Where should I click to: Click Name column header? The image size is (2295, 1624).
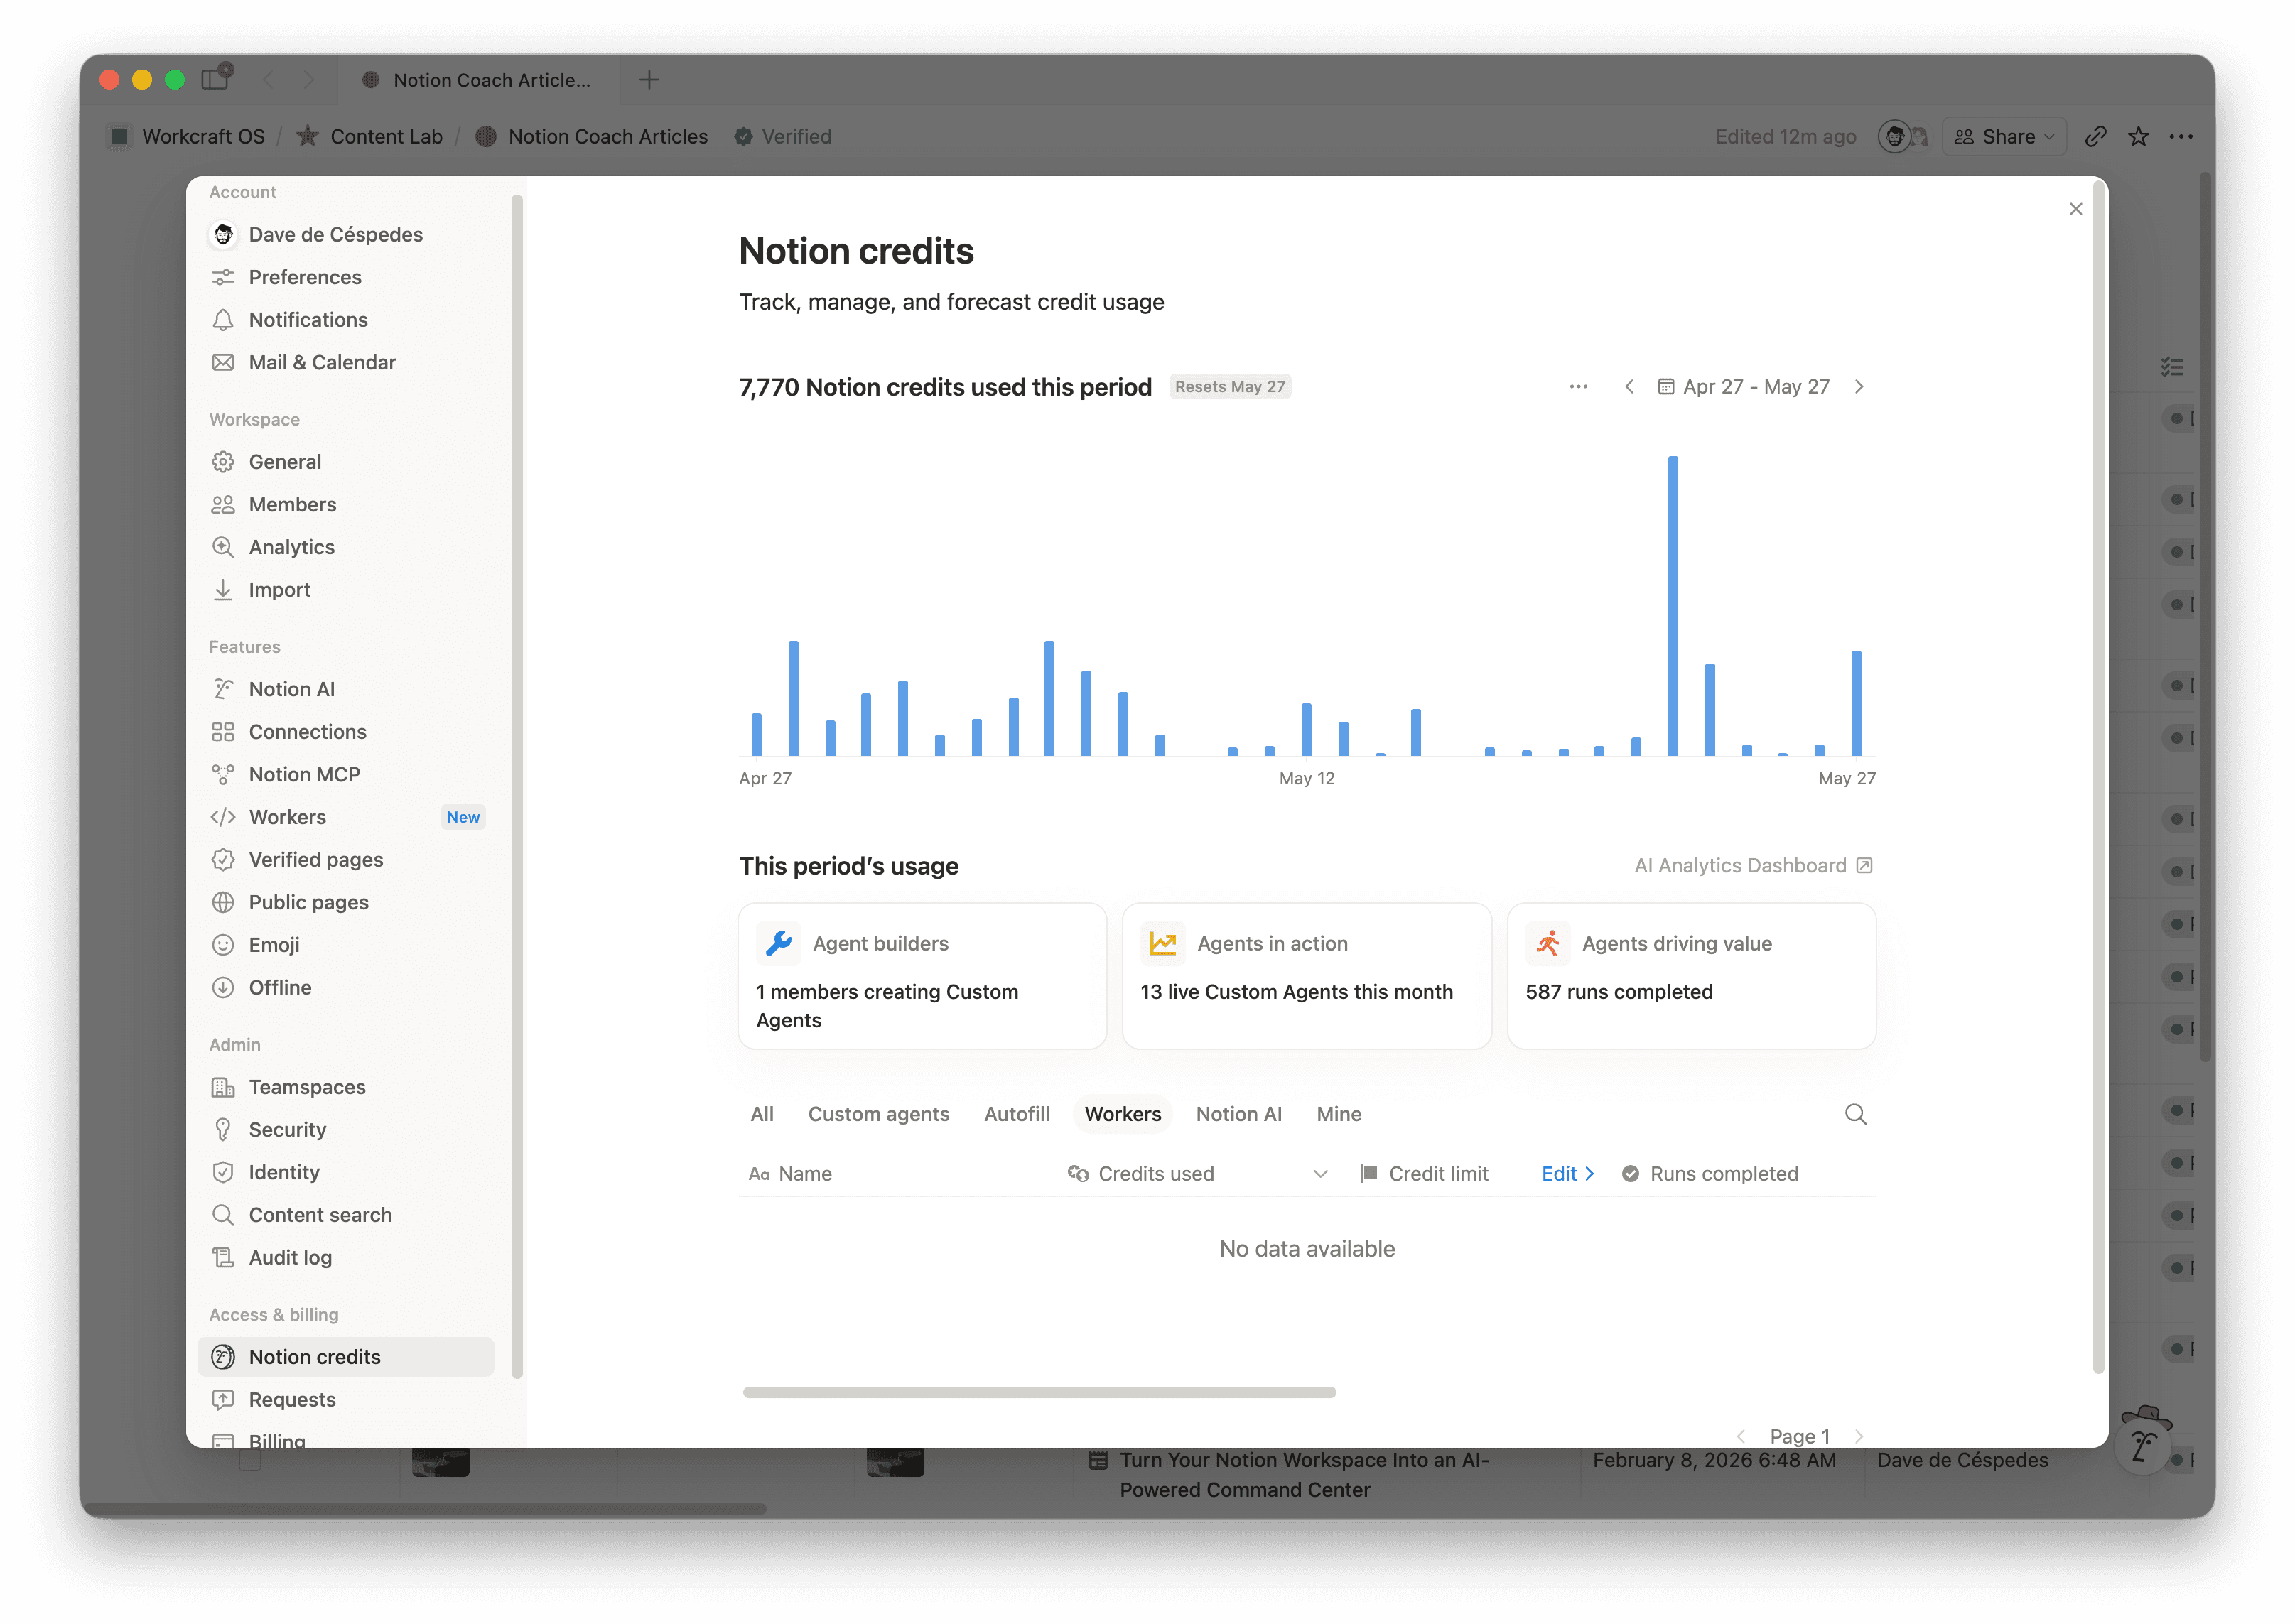[790, 1174]
